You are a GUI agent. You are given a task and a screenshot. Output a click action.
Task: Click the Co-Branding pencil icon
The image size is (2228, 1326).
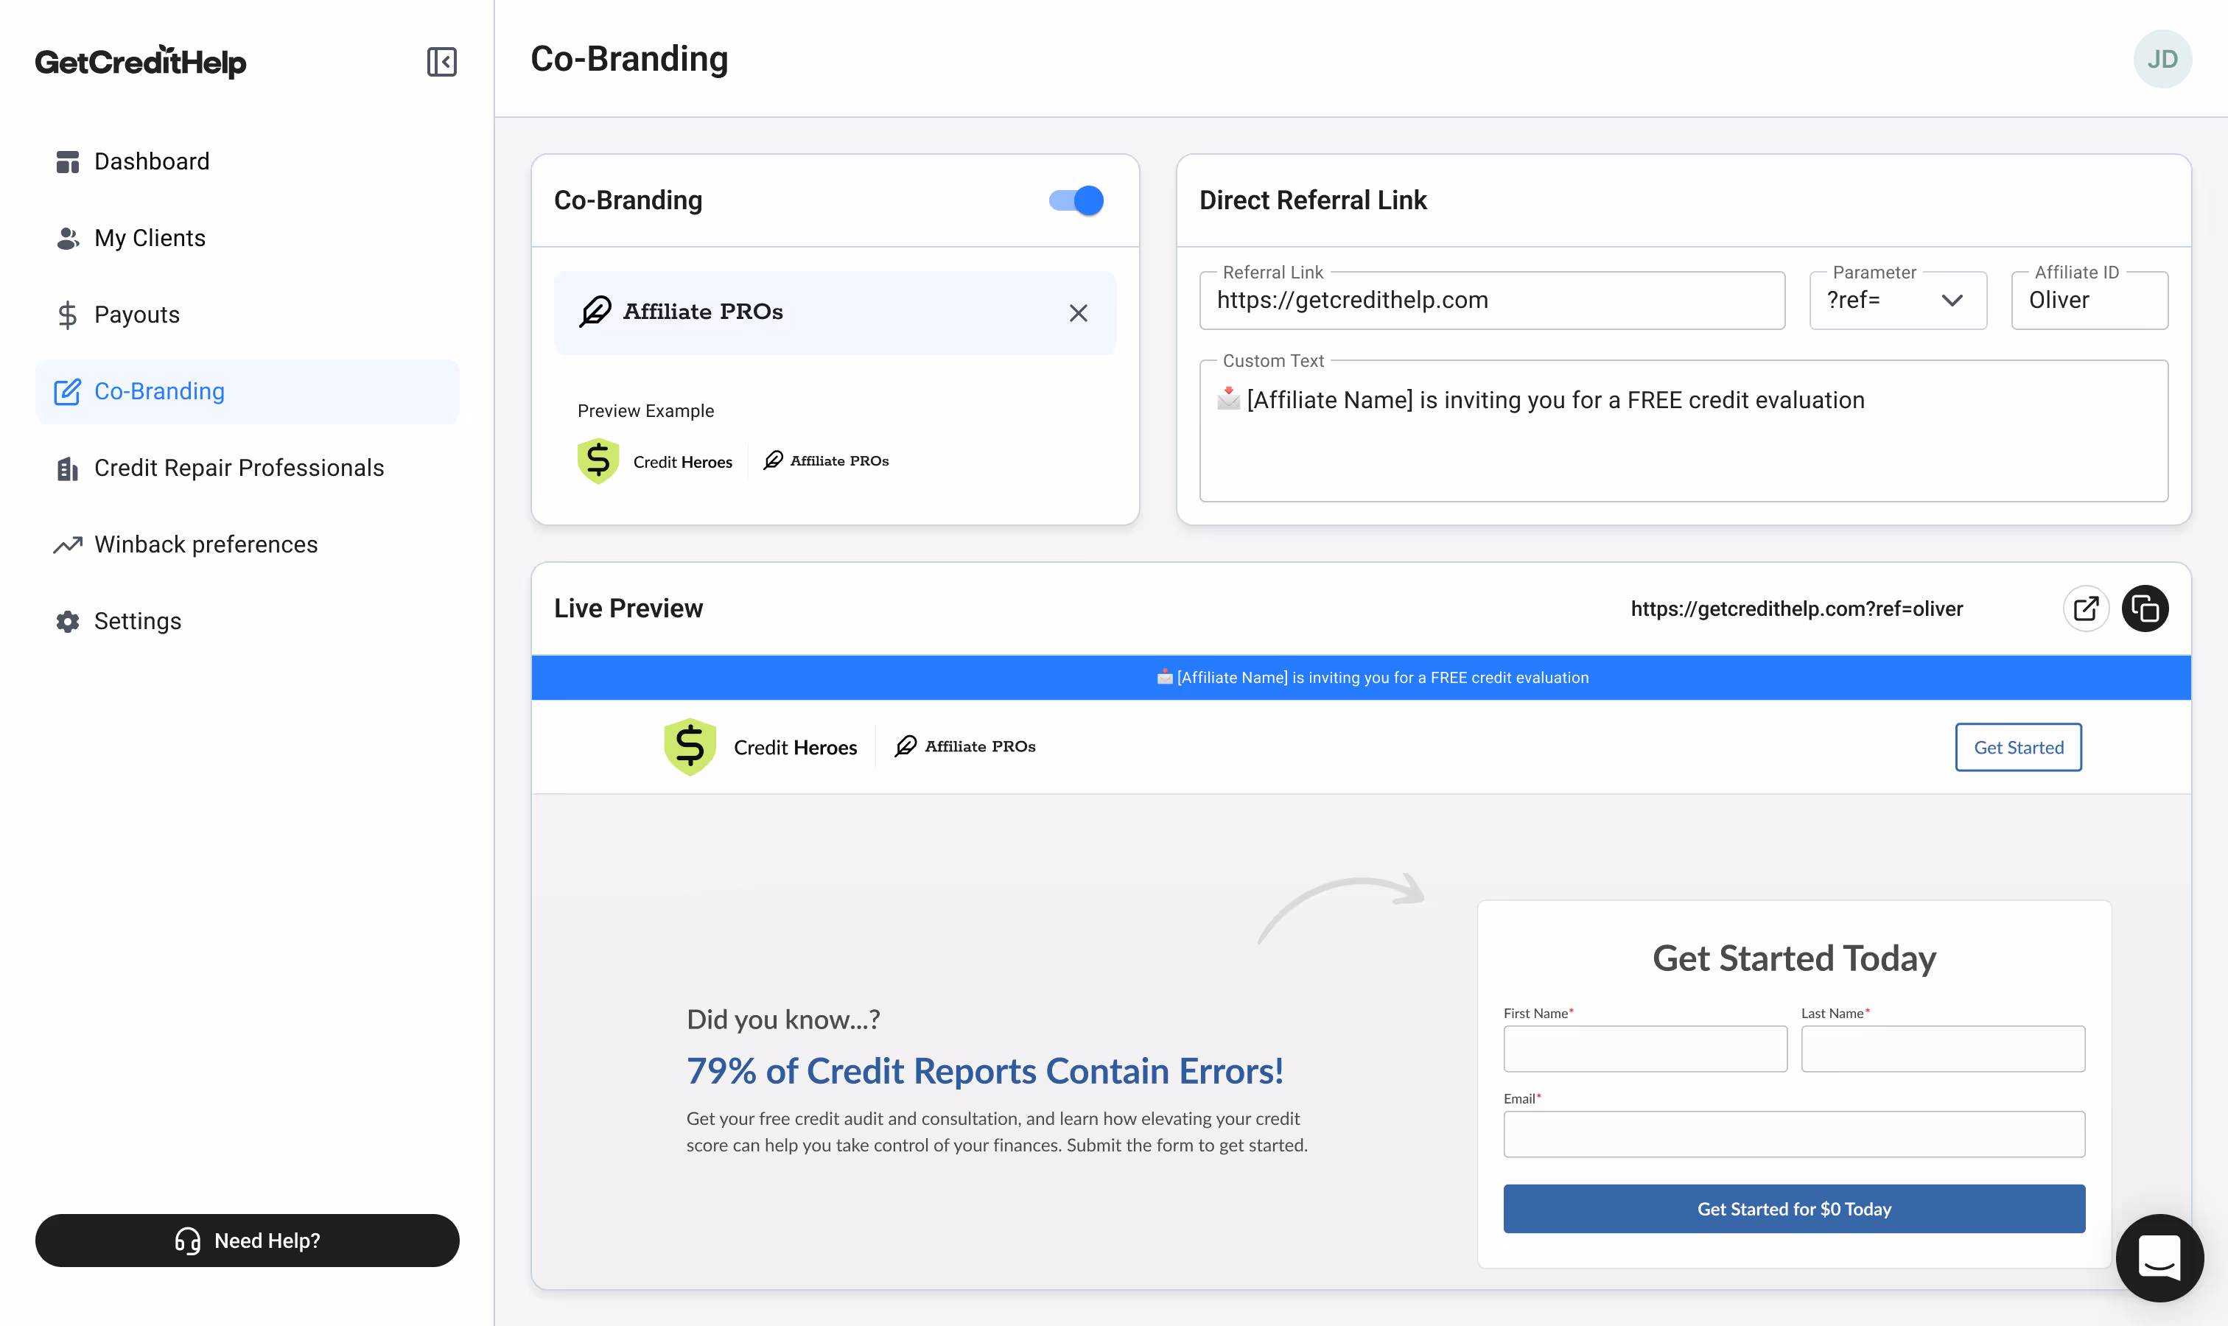pyautogui.click(x=68, y=391)
